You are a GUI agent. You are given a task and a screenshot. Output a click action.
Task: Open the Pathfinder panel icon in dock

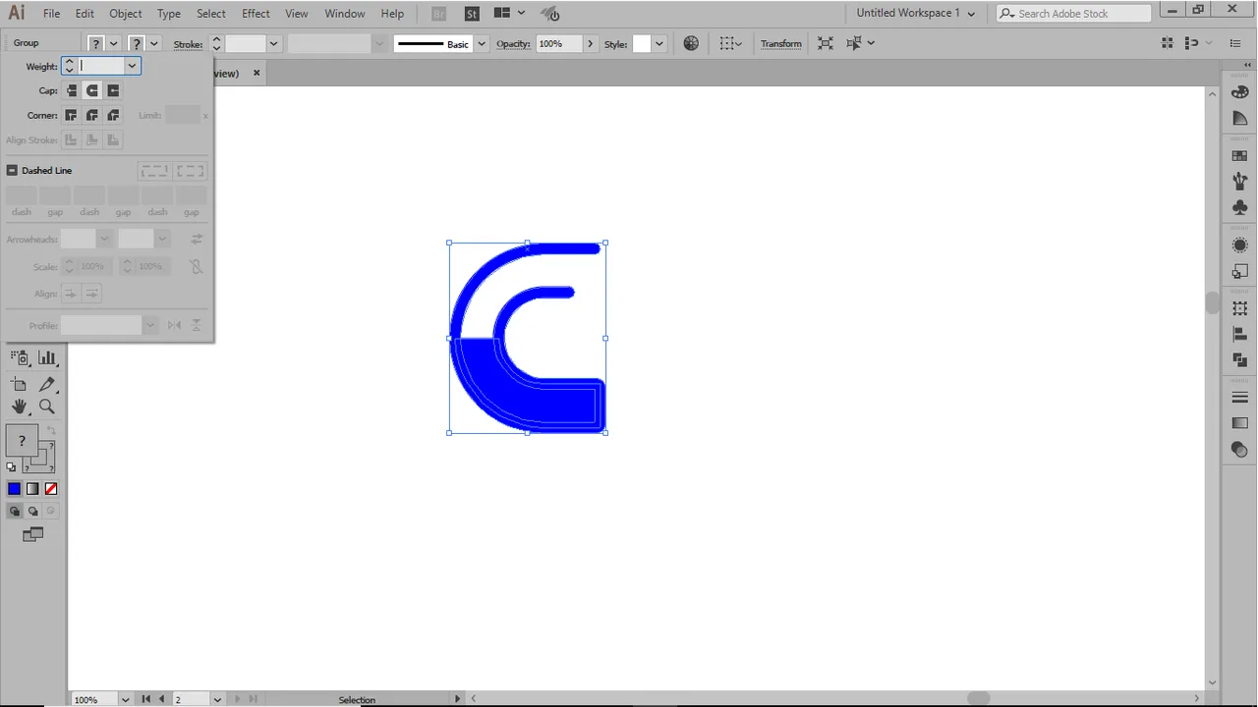click(1239, 360)
